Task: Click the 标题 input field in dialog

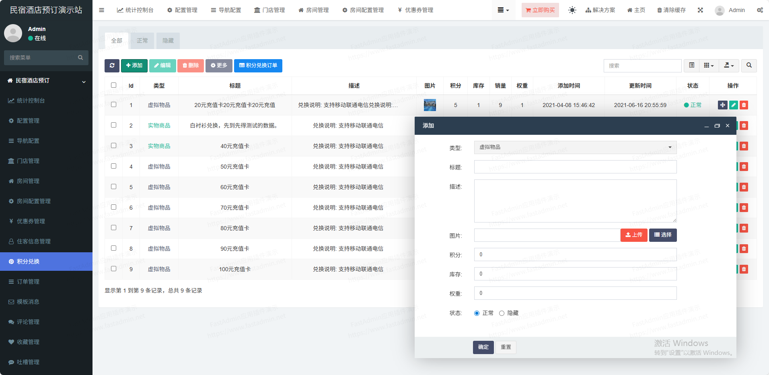Action: pyautogui.click(x=575, y=167)
